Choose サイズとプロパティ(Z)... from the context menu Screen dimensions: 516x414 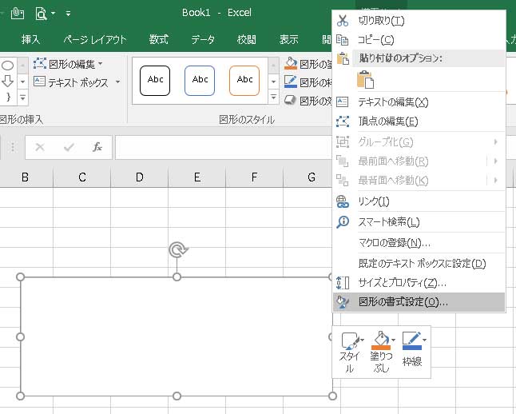tap(402, 283)
